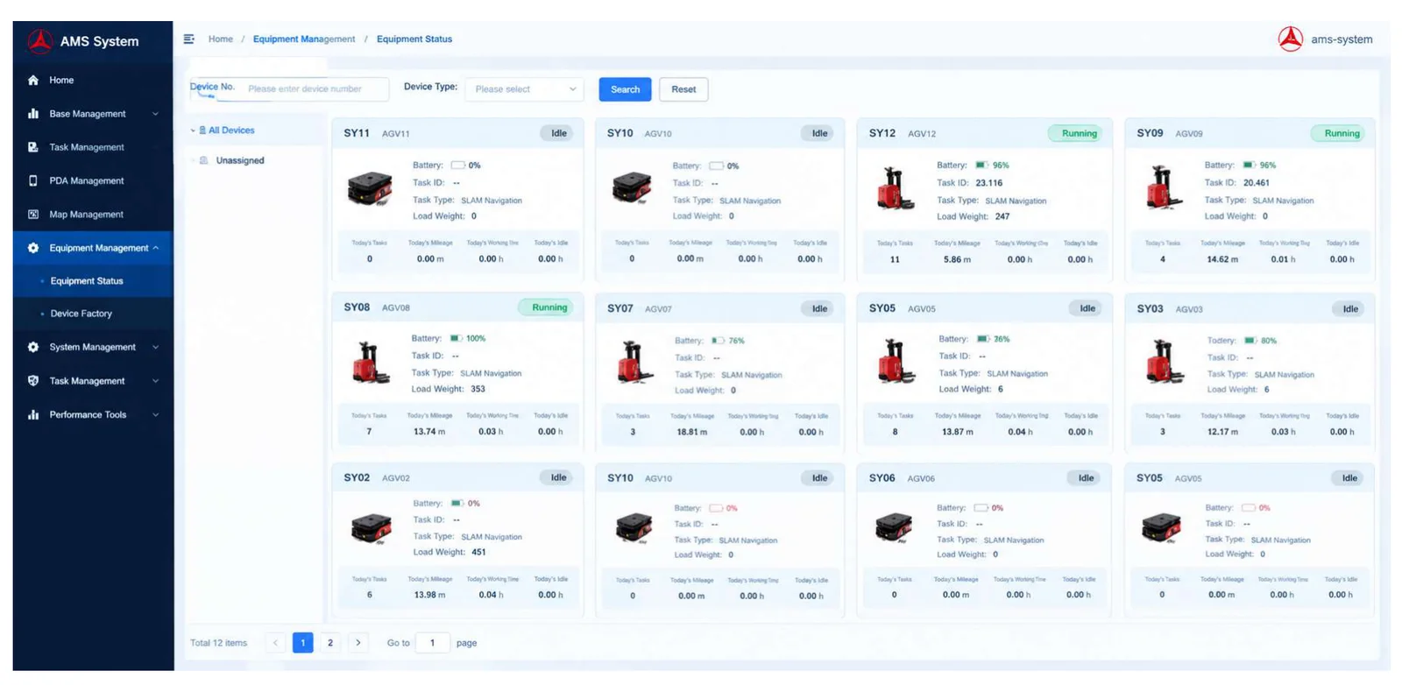The height and width of the screenshot is (685, 1402).
Task: Click the Device No. input field
Action: 314,89
